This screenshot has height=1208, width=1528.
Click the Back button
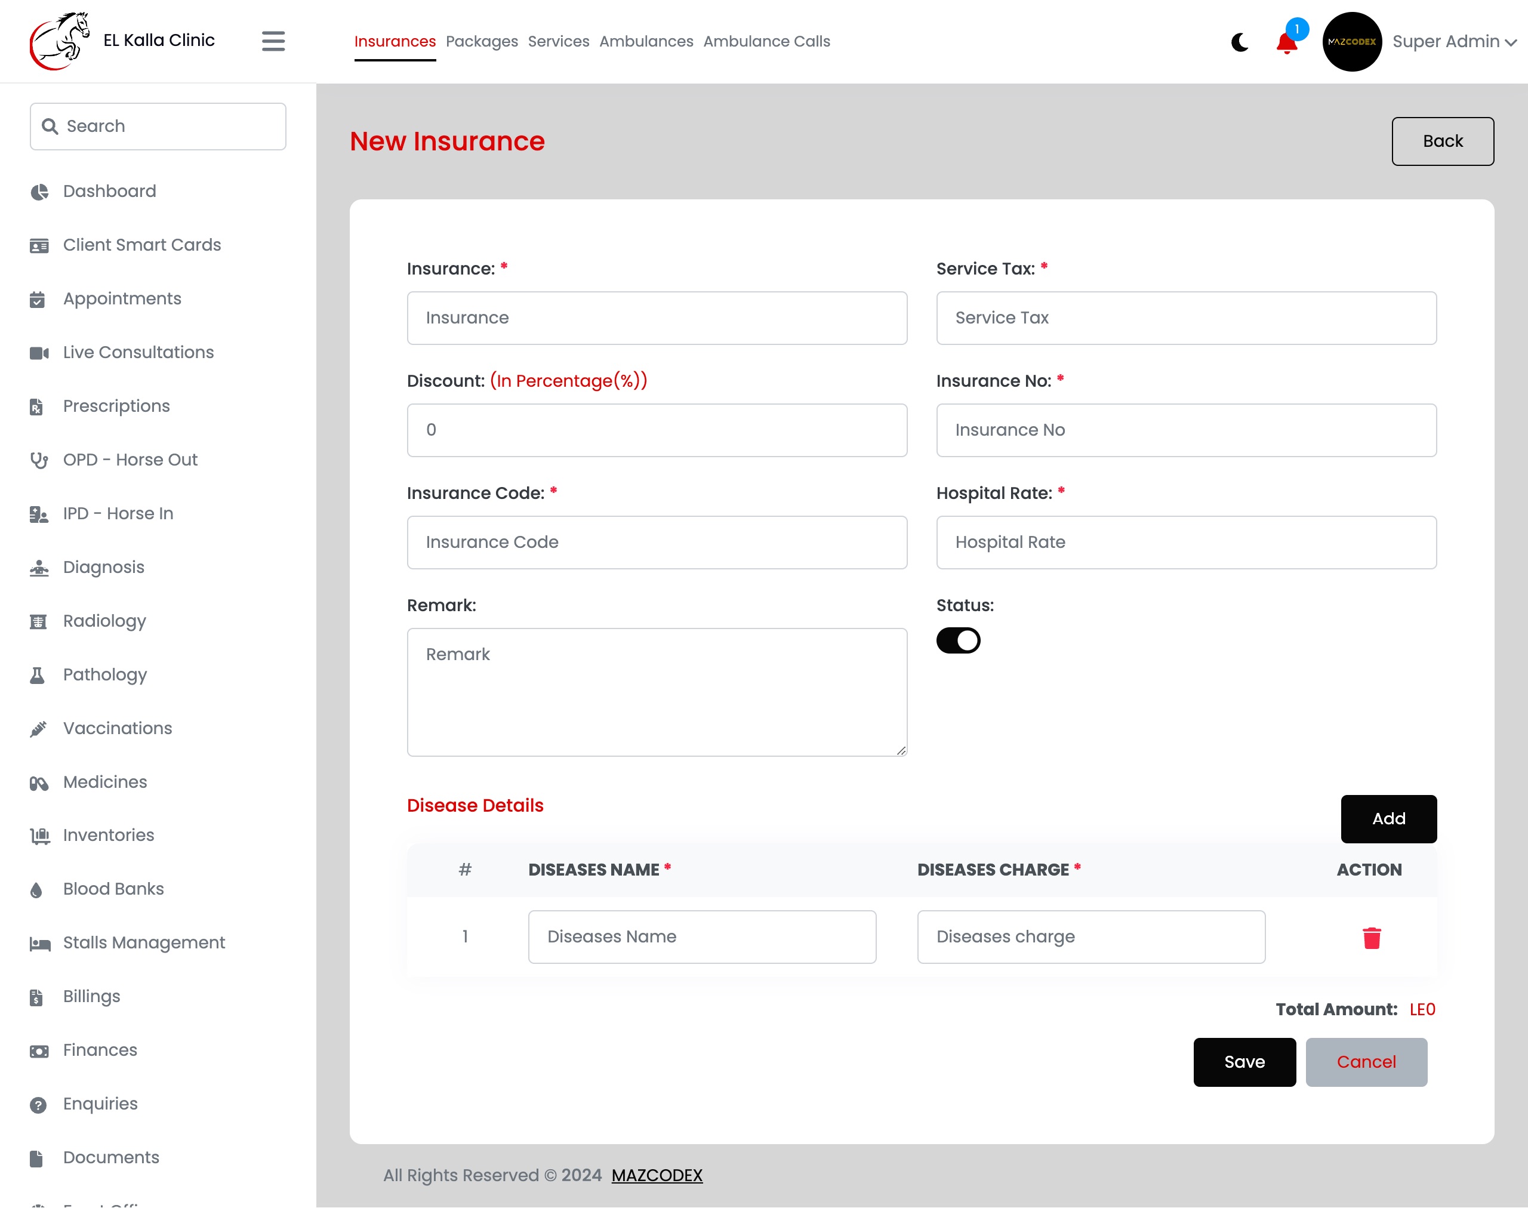[1443, 141]
